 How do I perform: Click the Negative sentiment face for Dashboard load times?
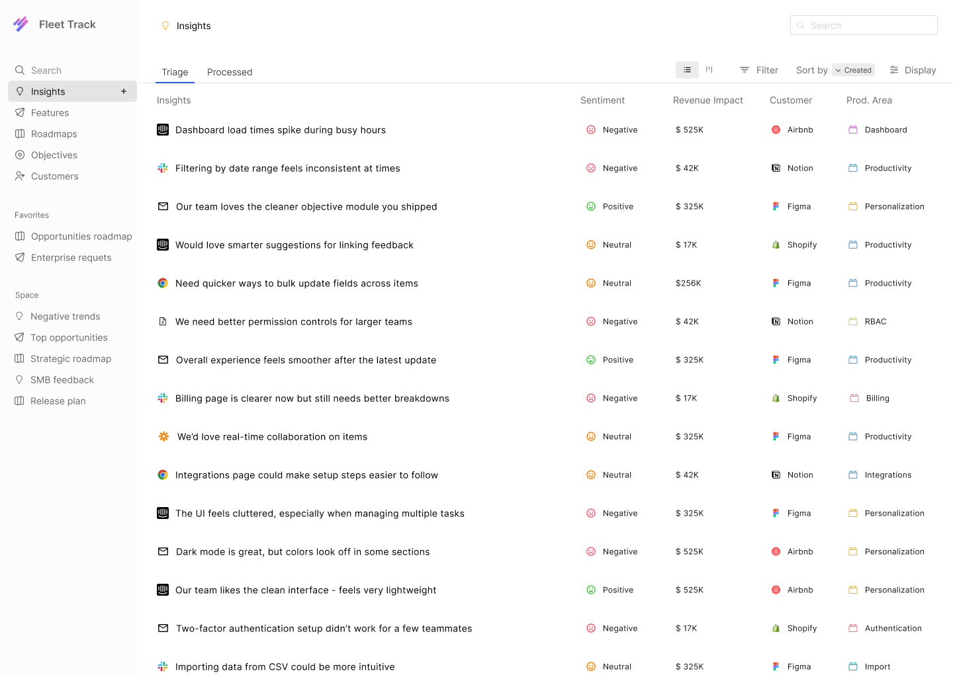pos(591,130)
